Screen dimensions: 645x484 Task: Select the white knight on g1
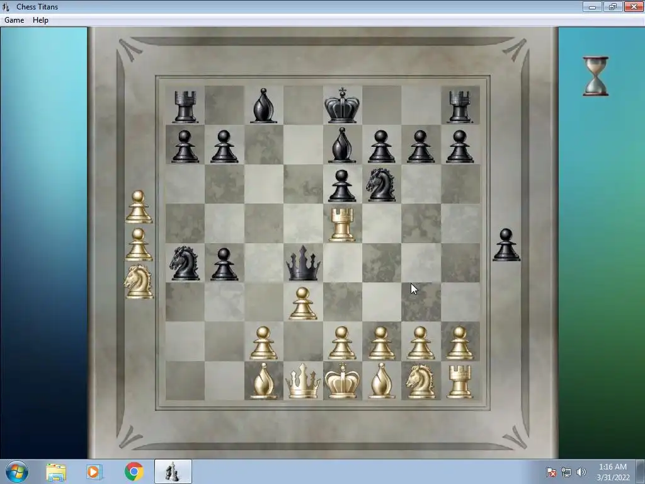[x=420, y=381]
